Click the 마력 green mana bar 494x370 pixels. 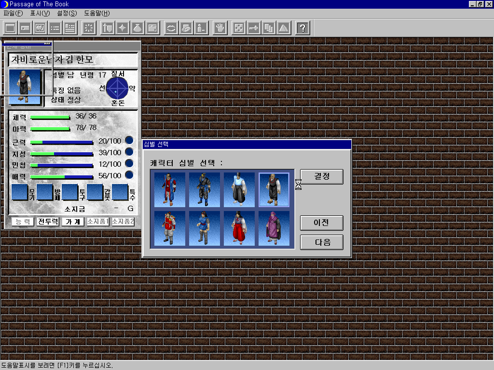(x=50, y=129)
